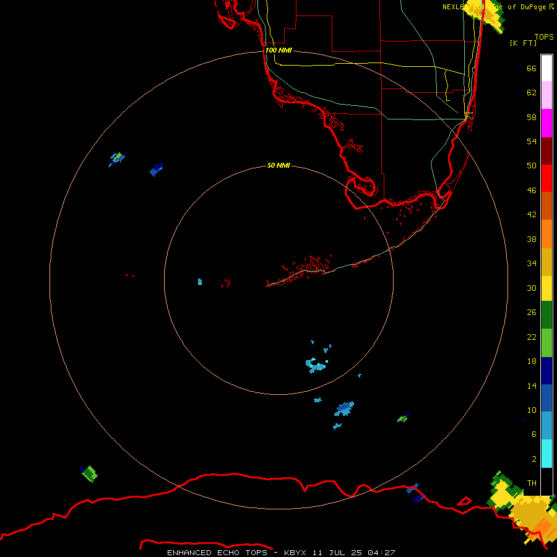Click the '18' scale value
Viewport: 557px width, 557px height.
pos(532,361)
